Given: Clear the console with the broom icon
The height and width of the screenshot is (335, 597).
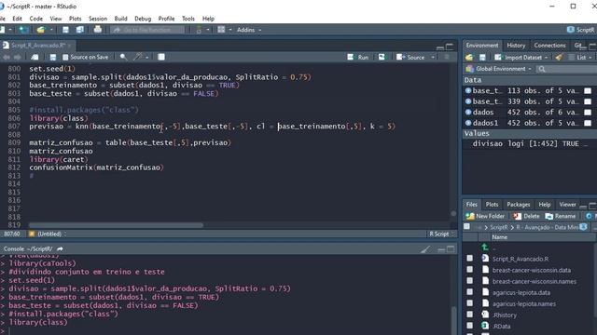Looking at the screenshot, I should click(425, 249).
